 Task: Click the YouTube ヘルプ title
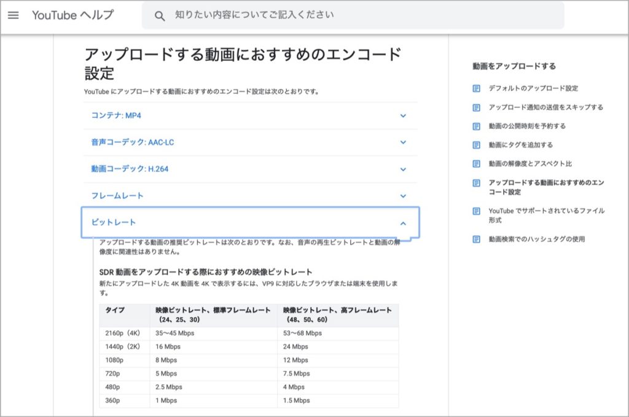tap(72, 15)
